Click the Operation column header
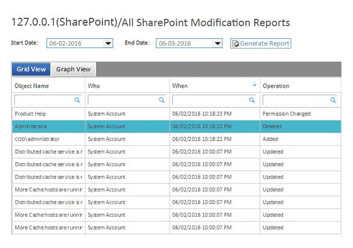 [x=301, y=86]
